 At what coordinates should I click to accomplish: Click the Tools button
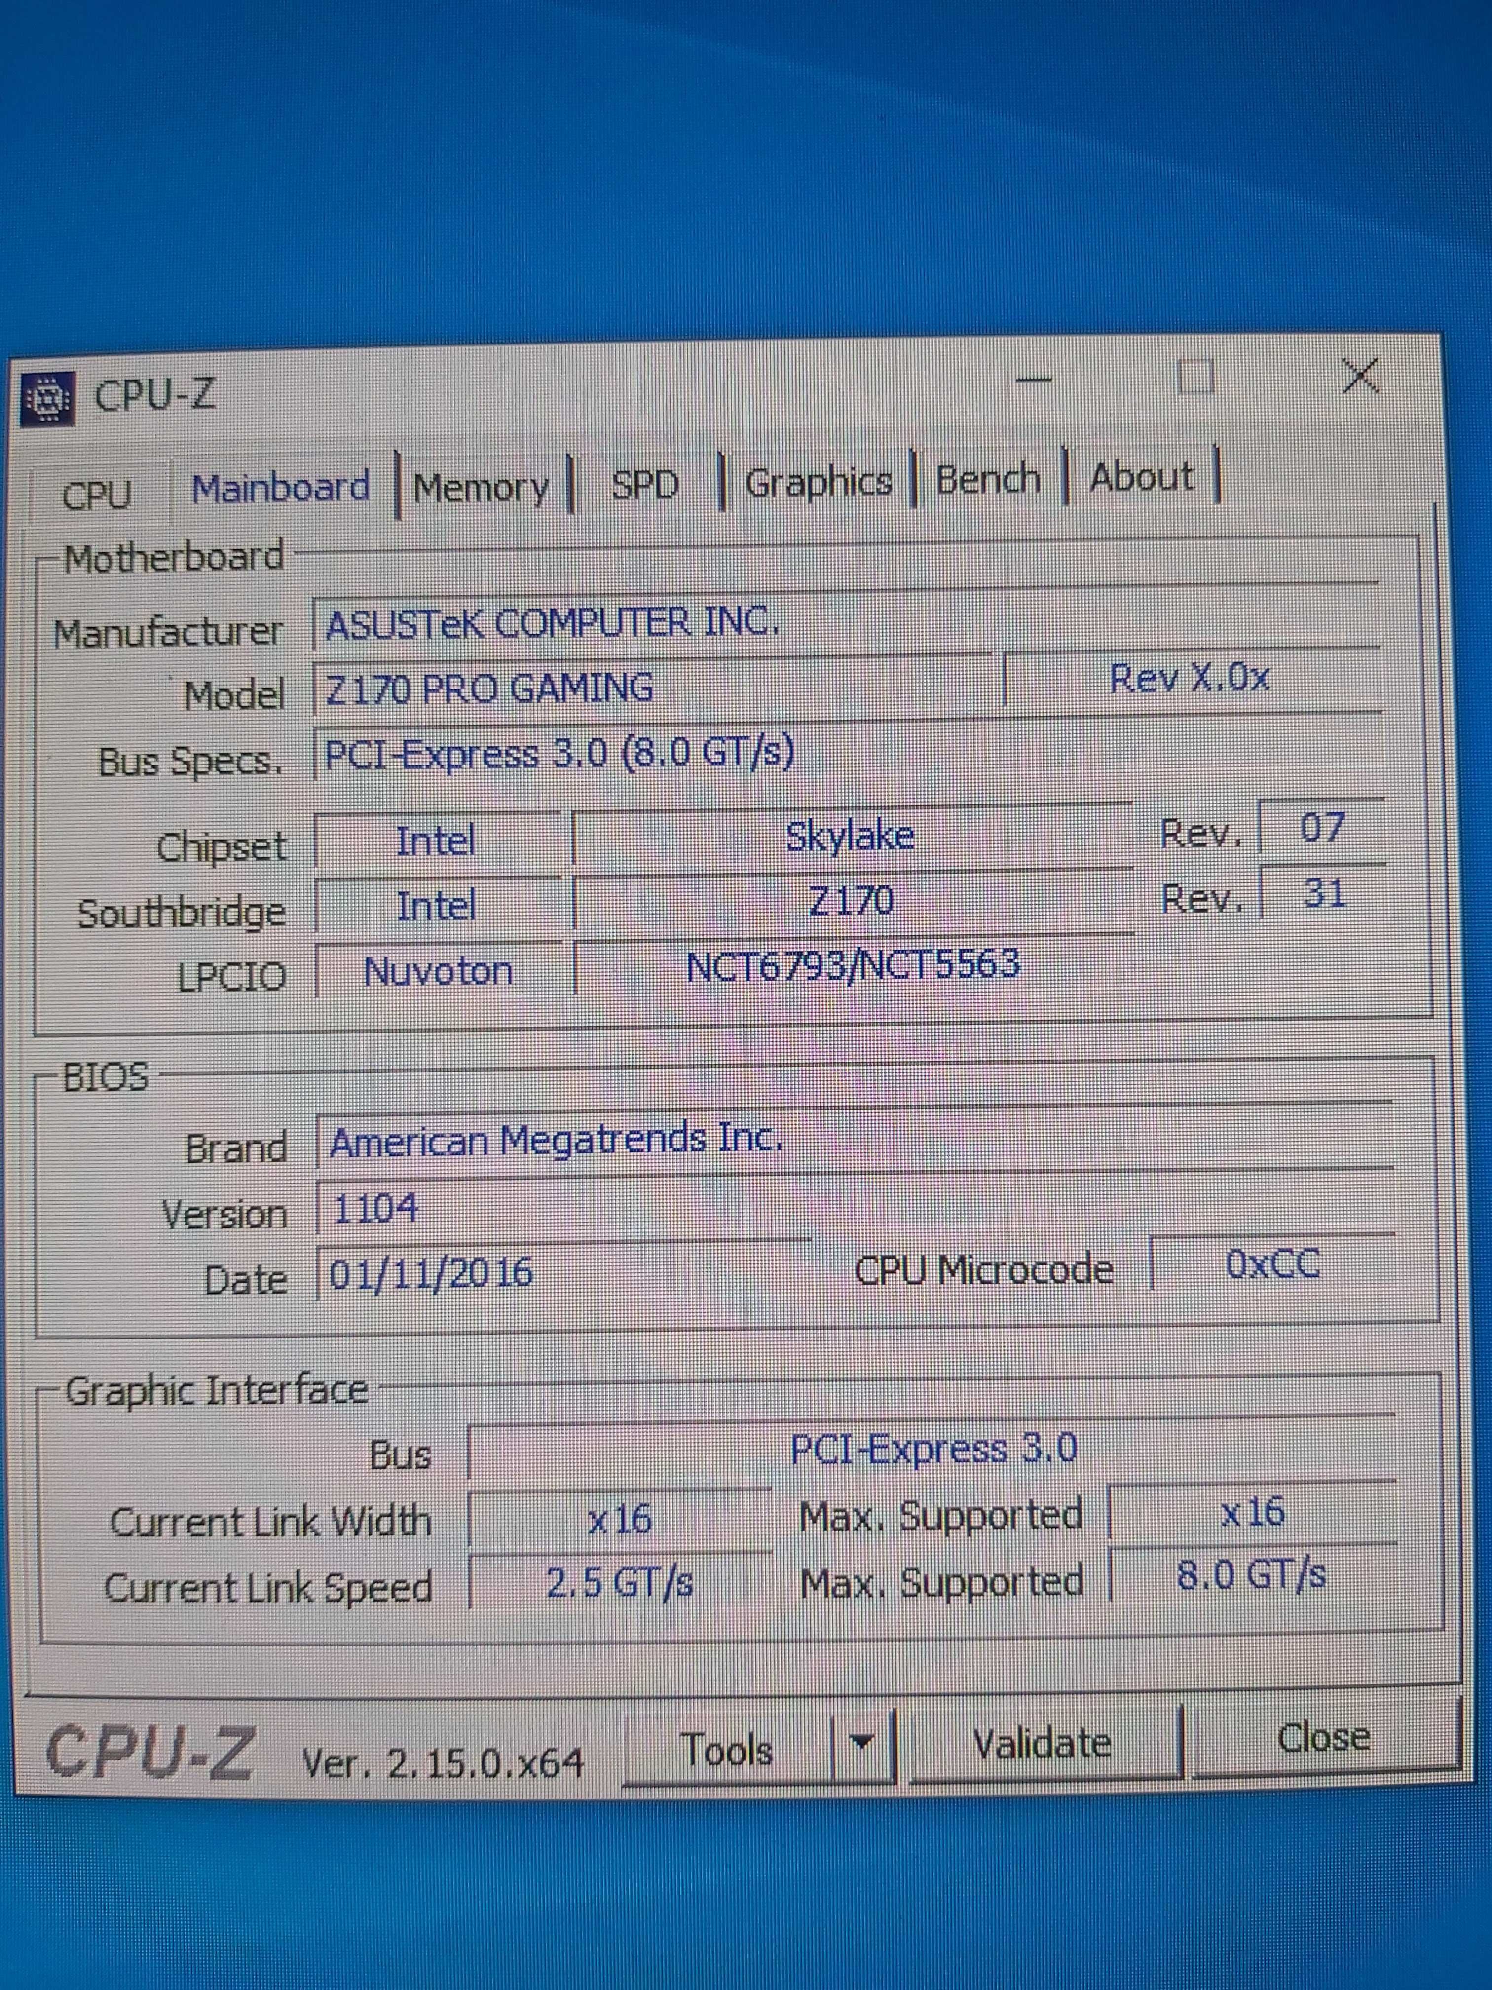(x=728, y=1751)
